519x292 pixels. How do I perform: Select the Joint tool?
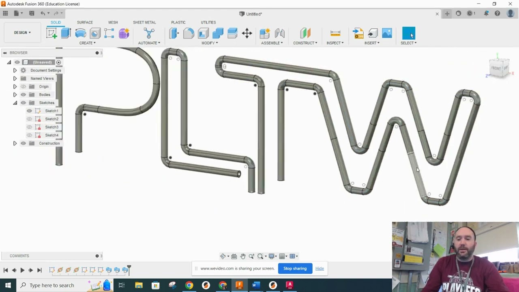(x=279, y=33)
